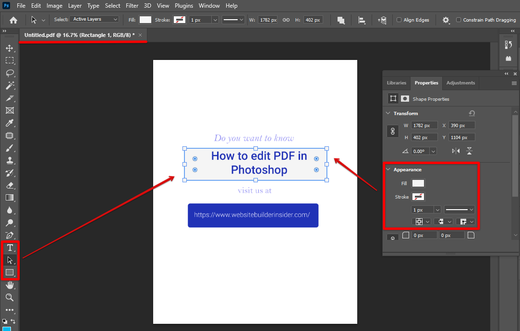Select the Move tool

9,48
